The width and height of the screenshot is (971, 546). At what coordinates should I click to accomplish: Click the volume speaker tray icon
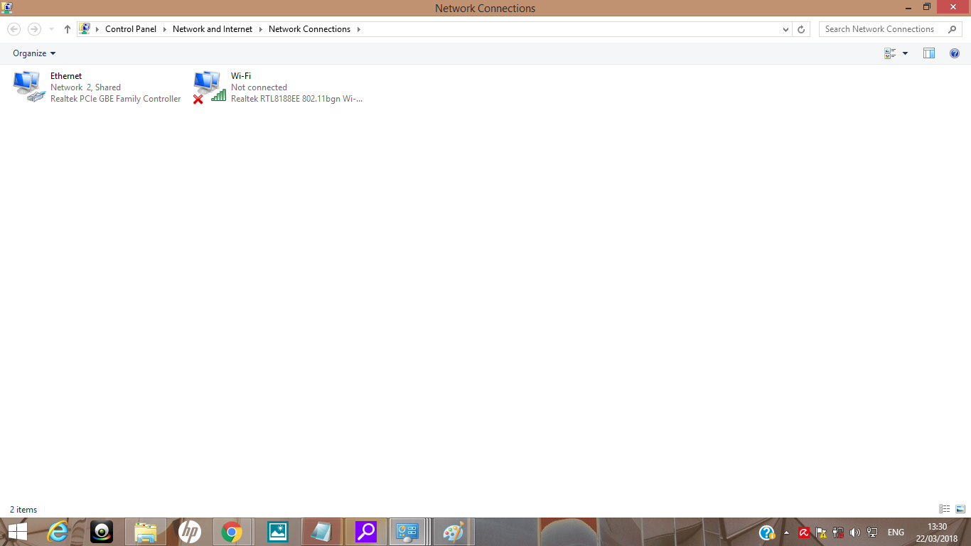(854, 532)
